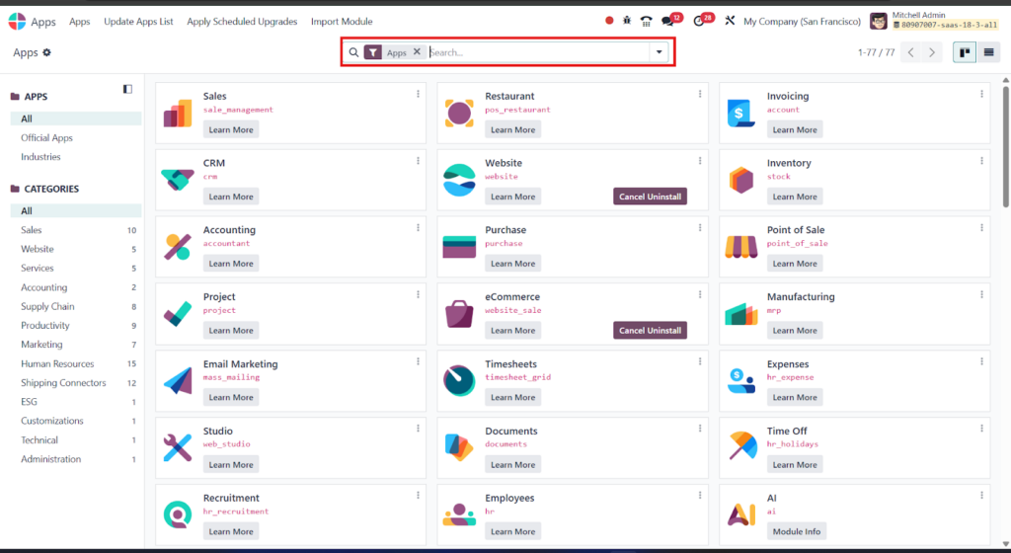
Task: Open the Sales app card menu
Action: [x=418, y=94]
